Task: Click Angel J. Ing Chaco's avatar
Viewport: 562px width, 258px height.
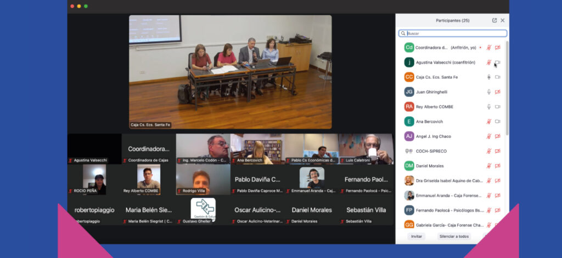Action: coord(409,136)
